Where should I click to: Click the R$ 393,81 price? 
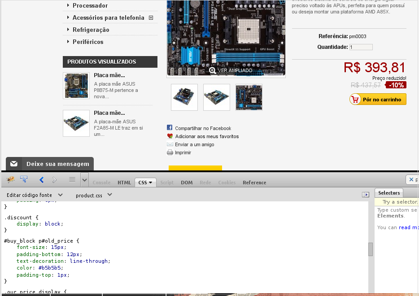click(375, 67)
